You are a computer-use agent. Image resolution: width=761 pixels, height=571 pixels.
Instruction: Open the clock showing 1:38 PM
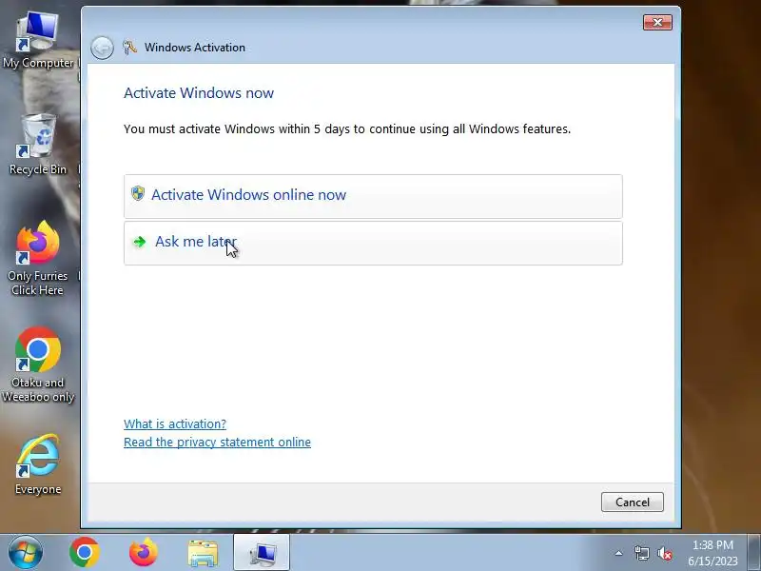tap(712, 553)
